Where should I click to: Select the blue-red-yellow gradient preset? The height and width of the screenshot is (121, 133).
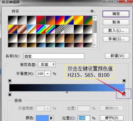(x=60, y=20)
